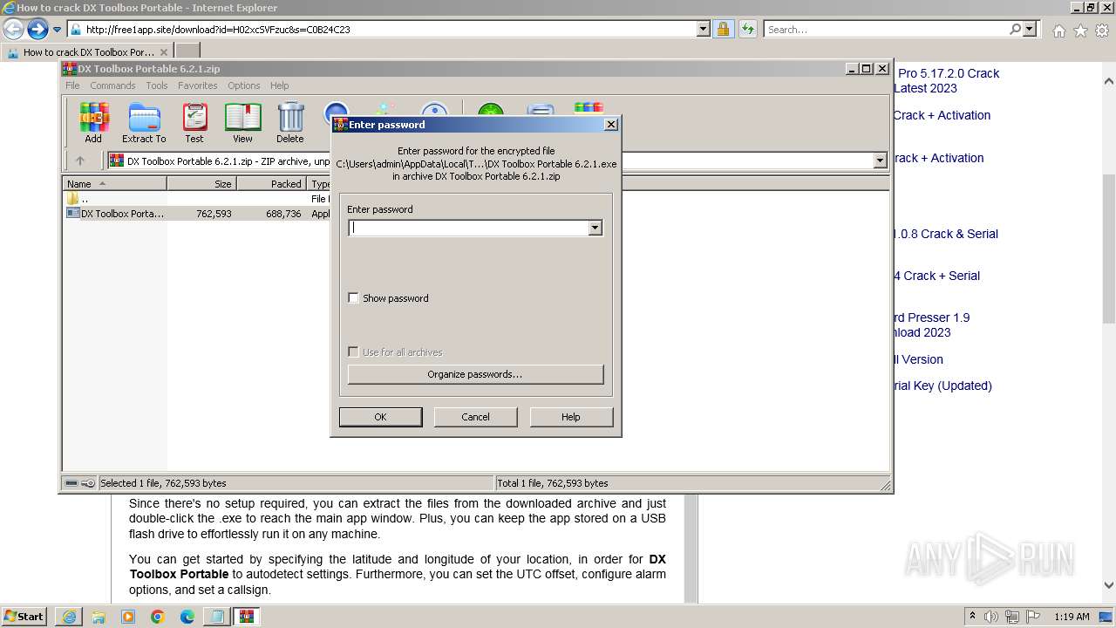Viewport: 1116px width, 628px height.
Task: Click the Extract To toolbar icon
Action: click(144, 122)
